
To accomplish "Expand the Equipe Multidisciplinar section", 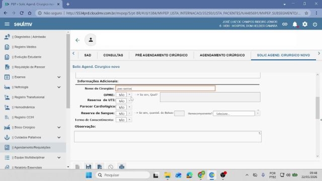I will [59, 157].
